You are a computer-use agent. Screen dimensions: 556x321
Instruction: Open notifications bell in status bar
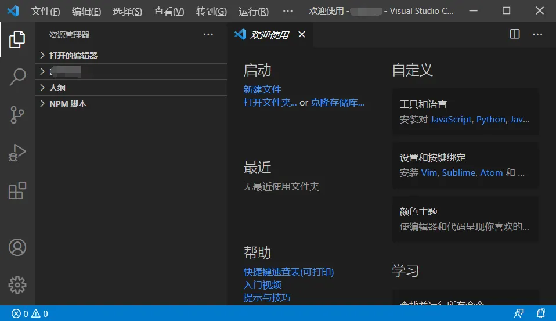click(x=540, y=313)
